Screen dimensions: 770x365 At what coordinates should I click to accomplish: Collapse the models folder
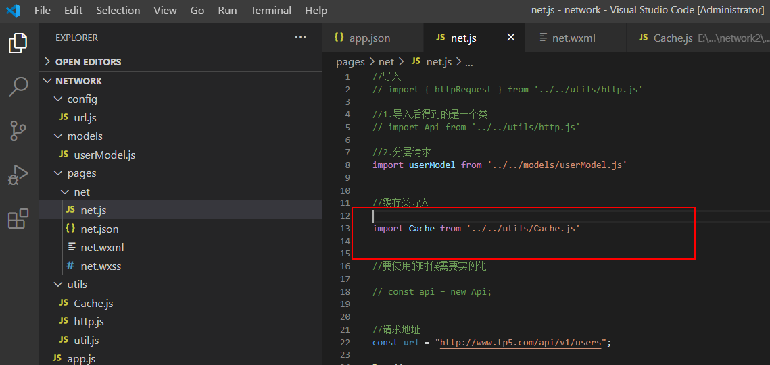[181, 136]
